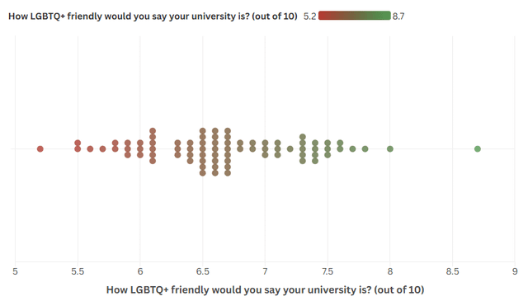
Task: Click the 6.5 axis tick label
Action: (203, 271)
